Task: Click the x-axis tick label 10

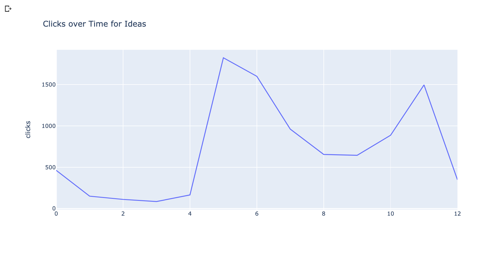Action: click(390, 214)
